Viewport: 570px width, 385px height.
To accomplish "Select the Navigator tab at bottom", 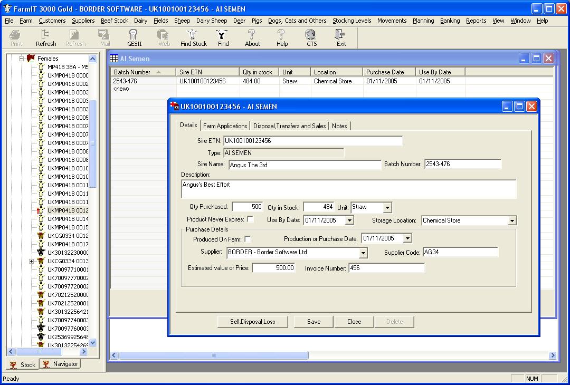I will click(x=60, y=364).
